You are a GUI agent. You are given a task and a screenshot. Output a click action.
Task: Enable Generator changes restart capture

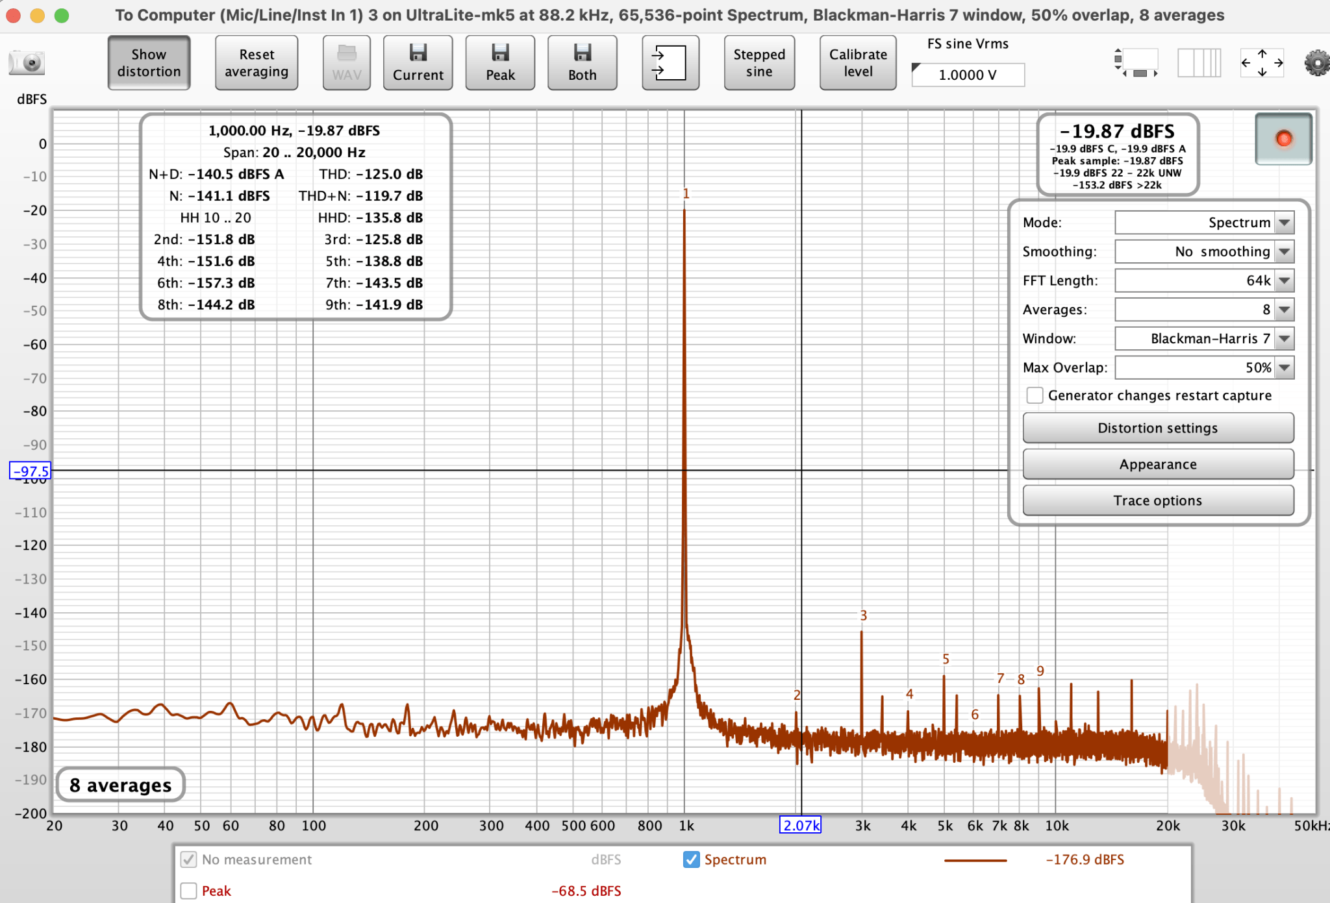(x=1035, y=395)
